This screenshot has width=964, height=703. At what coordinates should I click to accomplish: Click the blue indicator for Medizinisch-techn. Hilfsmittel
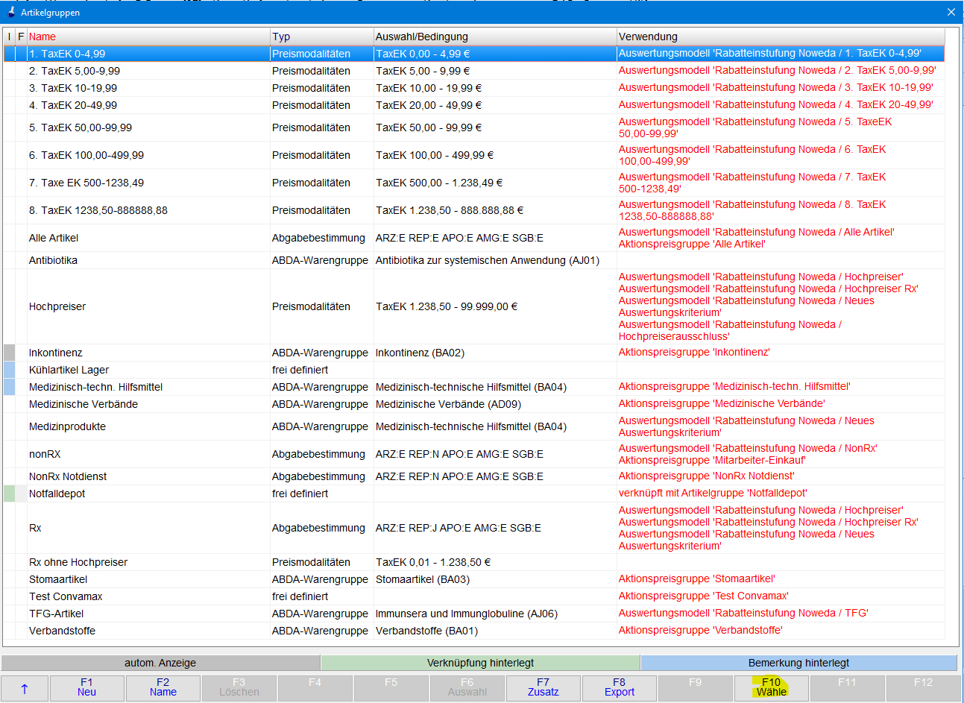10,387
